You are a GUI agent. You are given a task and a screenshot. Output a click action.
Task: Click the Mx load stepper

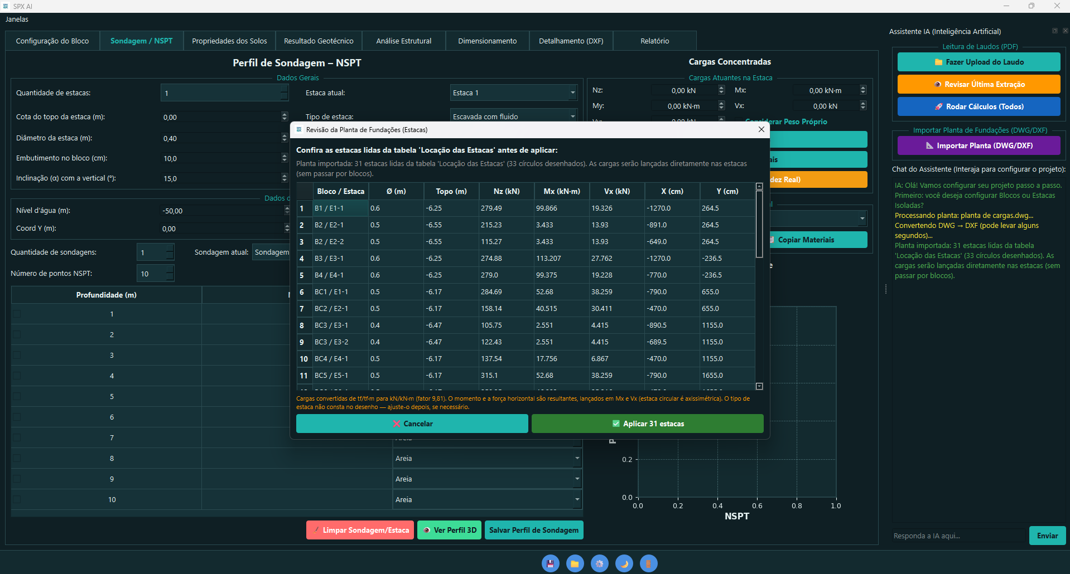coord(863,90)
